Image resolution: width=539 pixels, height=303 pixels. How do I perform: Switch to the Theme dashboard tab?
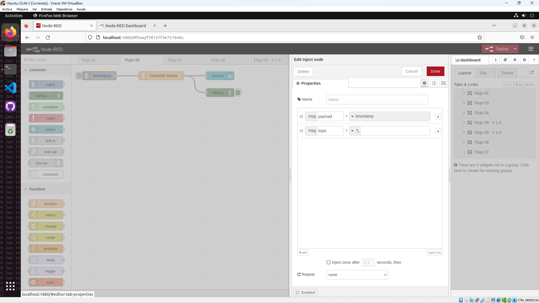click(x=507, y=73)
